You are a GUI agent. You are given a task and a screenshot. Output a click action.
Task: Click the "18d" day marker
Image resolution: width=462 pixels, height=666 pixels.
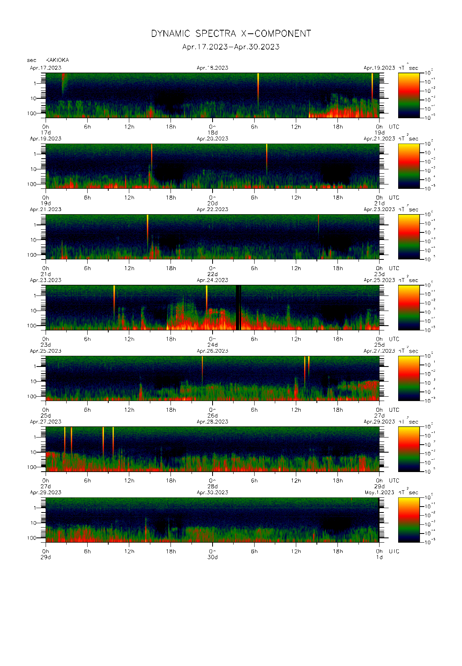213,132
